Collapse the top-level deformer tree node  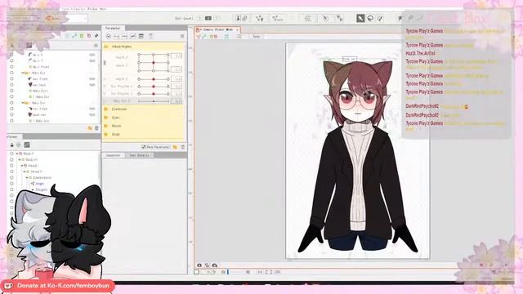pos(17,154)
